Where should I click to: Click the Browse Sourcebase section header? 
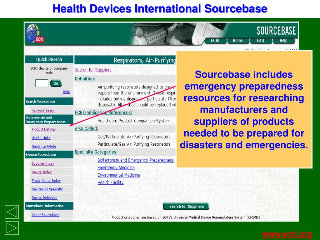(49, 155)
